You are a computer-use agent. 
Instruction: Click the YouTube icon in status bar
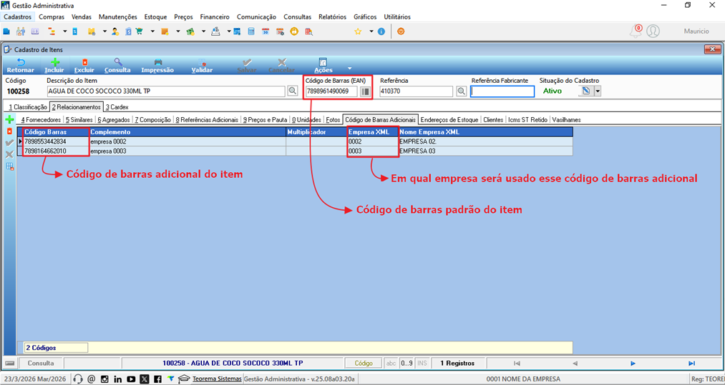pyautogui.click(x=131, y=379)
